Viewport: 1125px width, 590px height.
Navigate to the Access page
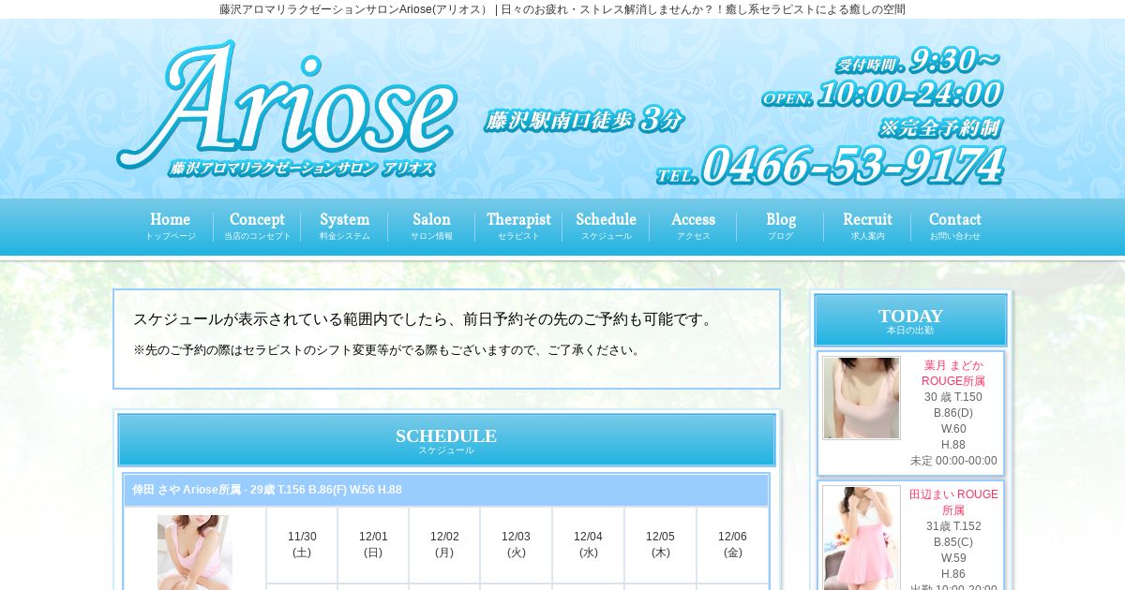[x=693, y=227]
